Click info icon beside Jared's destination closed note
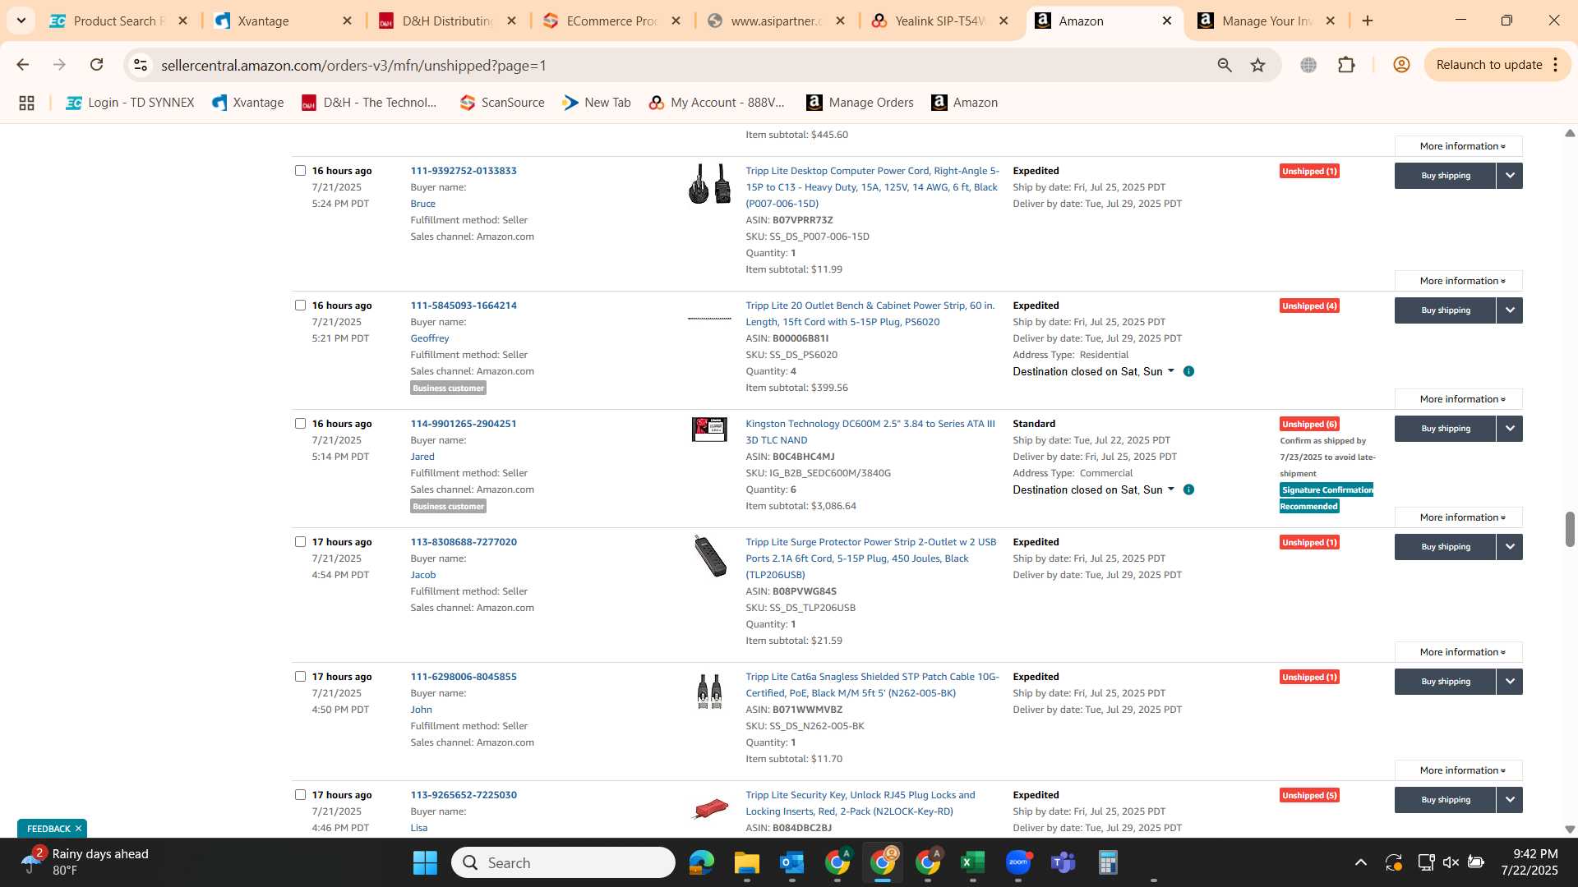 tap(1188, 489)
